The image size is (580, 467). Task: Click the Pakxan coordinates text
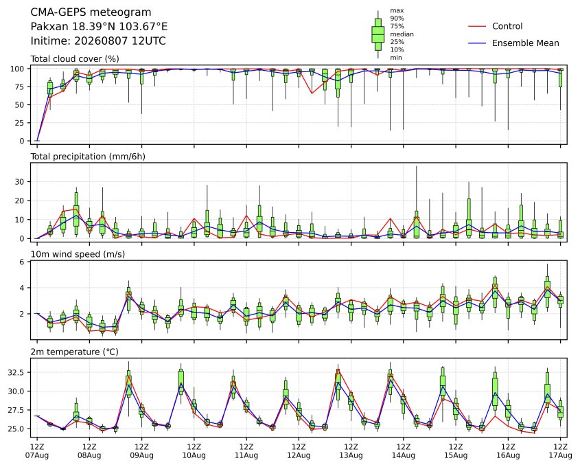[99, 27]
